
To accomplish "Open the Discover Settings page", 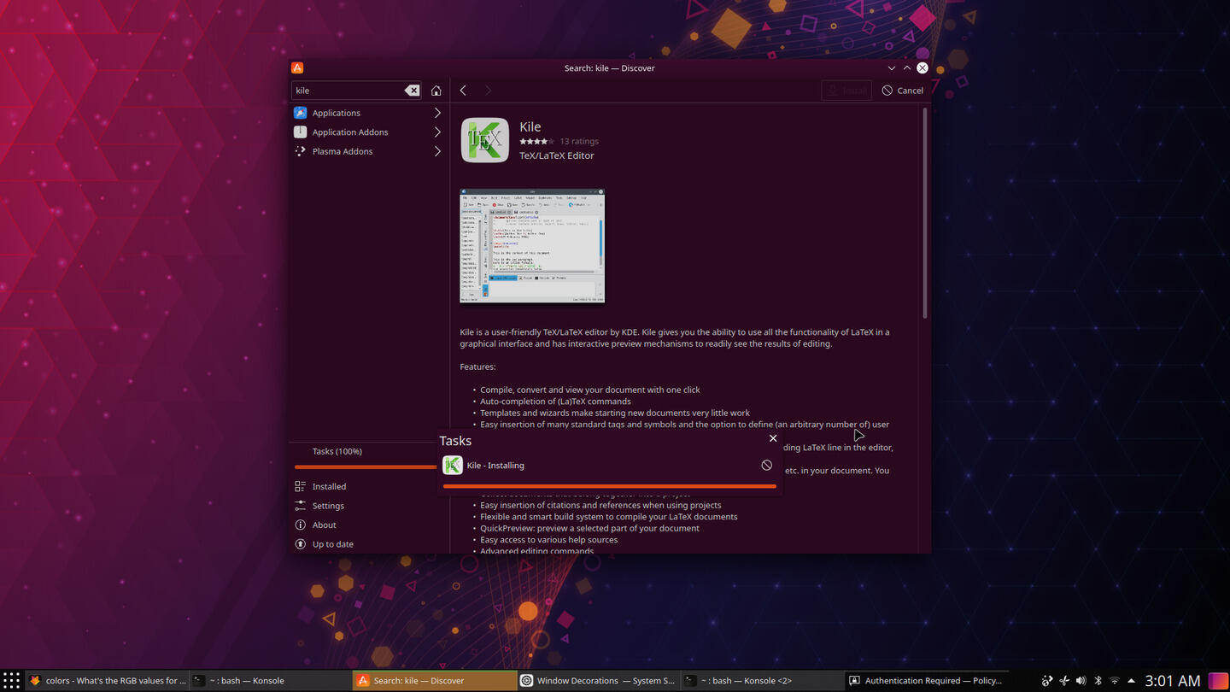I will 367,506.
